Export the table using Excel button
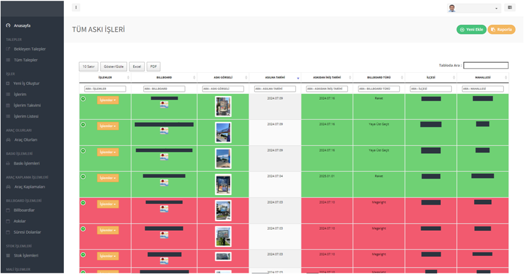This screenshot has height=274, width=524. pyautogui.click(x=138, y=67)
